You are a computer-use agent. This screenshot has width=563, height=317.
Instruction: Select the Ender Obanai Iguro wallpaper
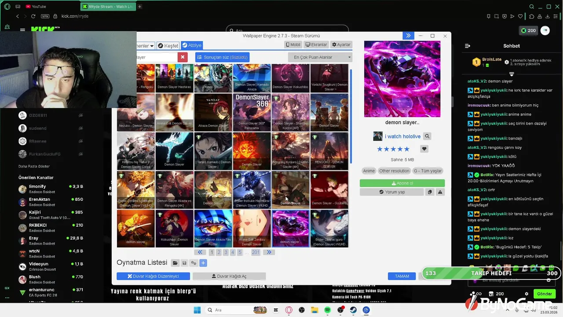[329, 229]
